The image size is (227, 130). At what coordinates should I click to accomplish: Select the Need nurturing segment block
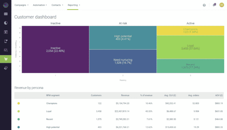coord(123,61)
